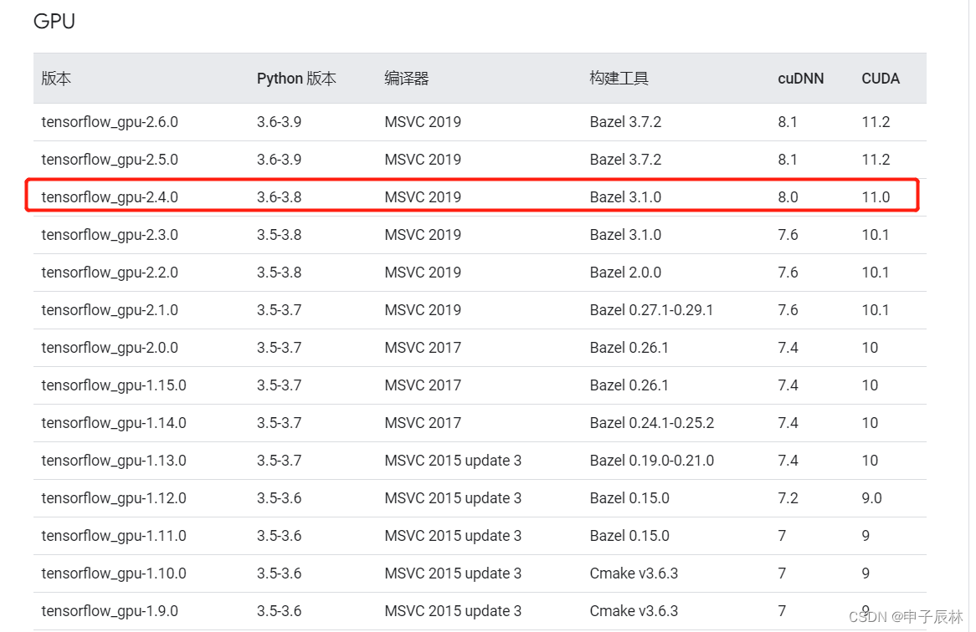This screenshot has width=976, height=632.
Task: Click Bazel 0.15.0 in tensorflow_gpu-1.11.0 row
Action: [629, 536]
